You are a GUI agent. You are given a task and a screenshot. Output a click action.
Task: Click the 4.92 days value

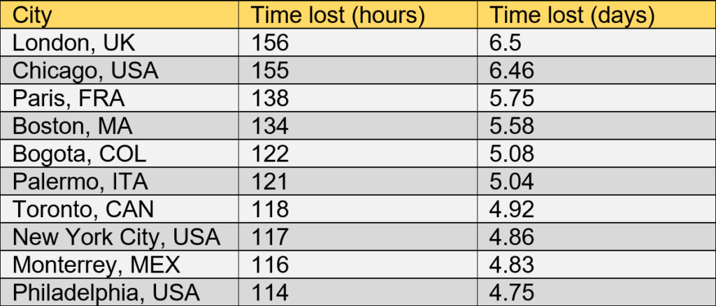coord(512,210)
